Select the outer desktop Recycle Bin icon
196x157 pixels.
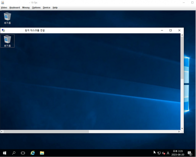[7, 18]
